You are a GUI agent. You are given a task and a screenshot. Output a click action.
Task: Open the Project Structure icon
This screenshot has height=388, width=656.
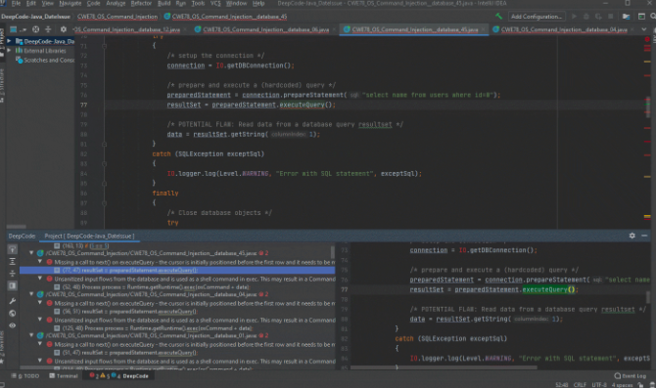click(627, 17)
